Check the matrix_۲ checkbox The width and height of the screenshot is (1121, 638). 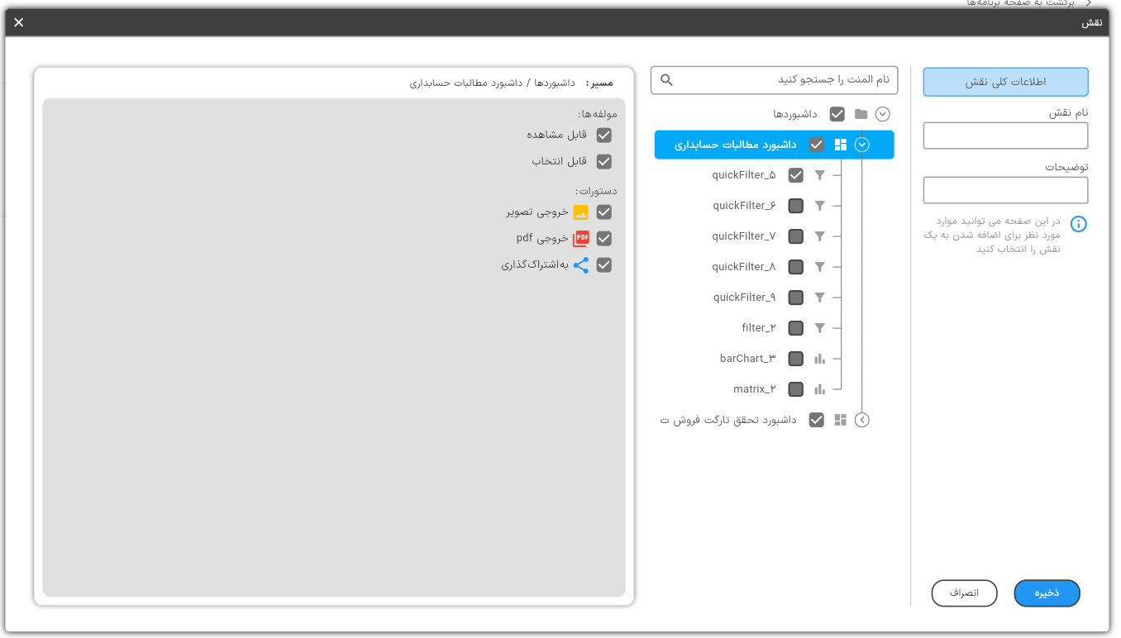point(796,389)
